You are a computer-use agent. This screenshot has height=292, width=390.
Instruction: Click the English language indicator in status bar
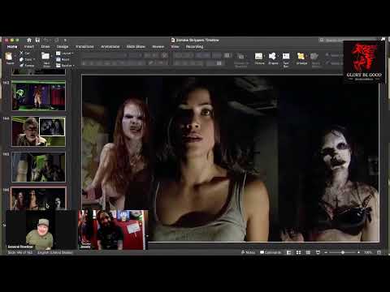pyautogui.click(x=55, y=252)
